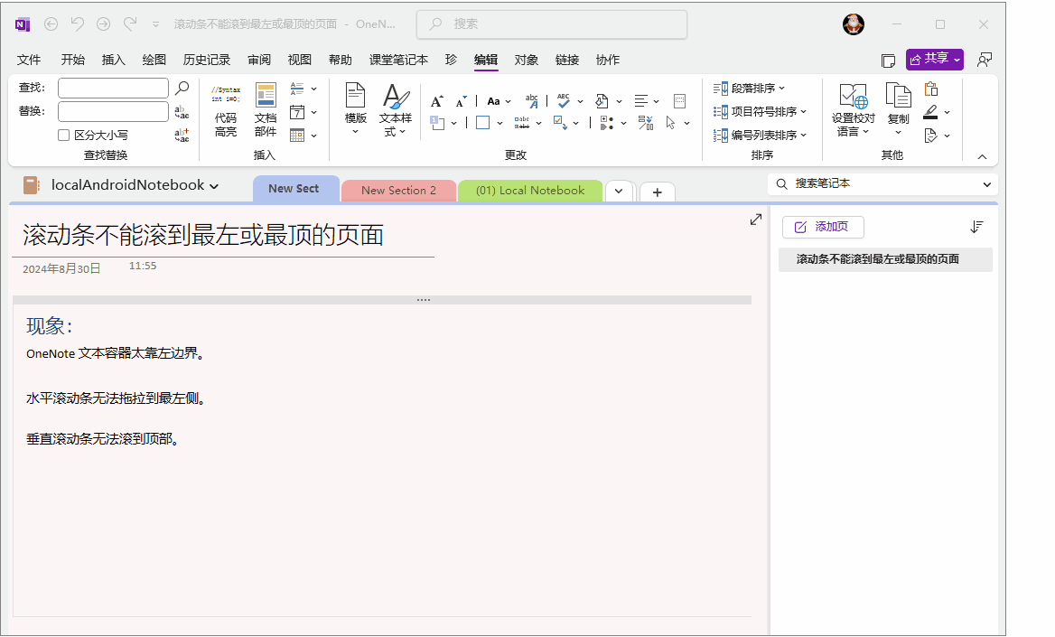
Task: Click the 复制 copy button
Action: (898, 108)
